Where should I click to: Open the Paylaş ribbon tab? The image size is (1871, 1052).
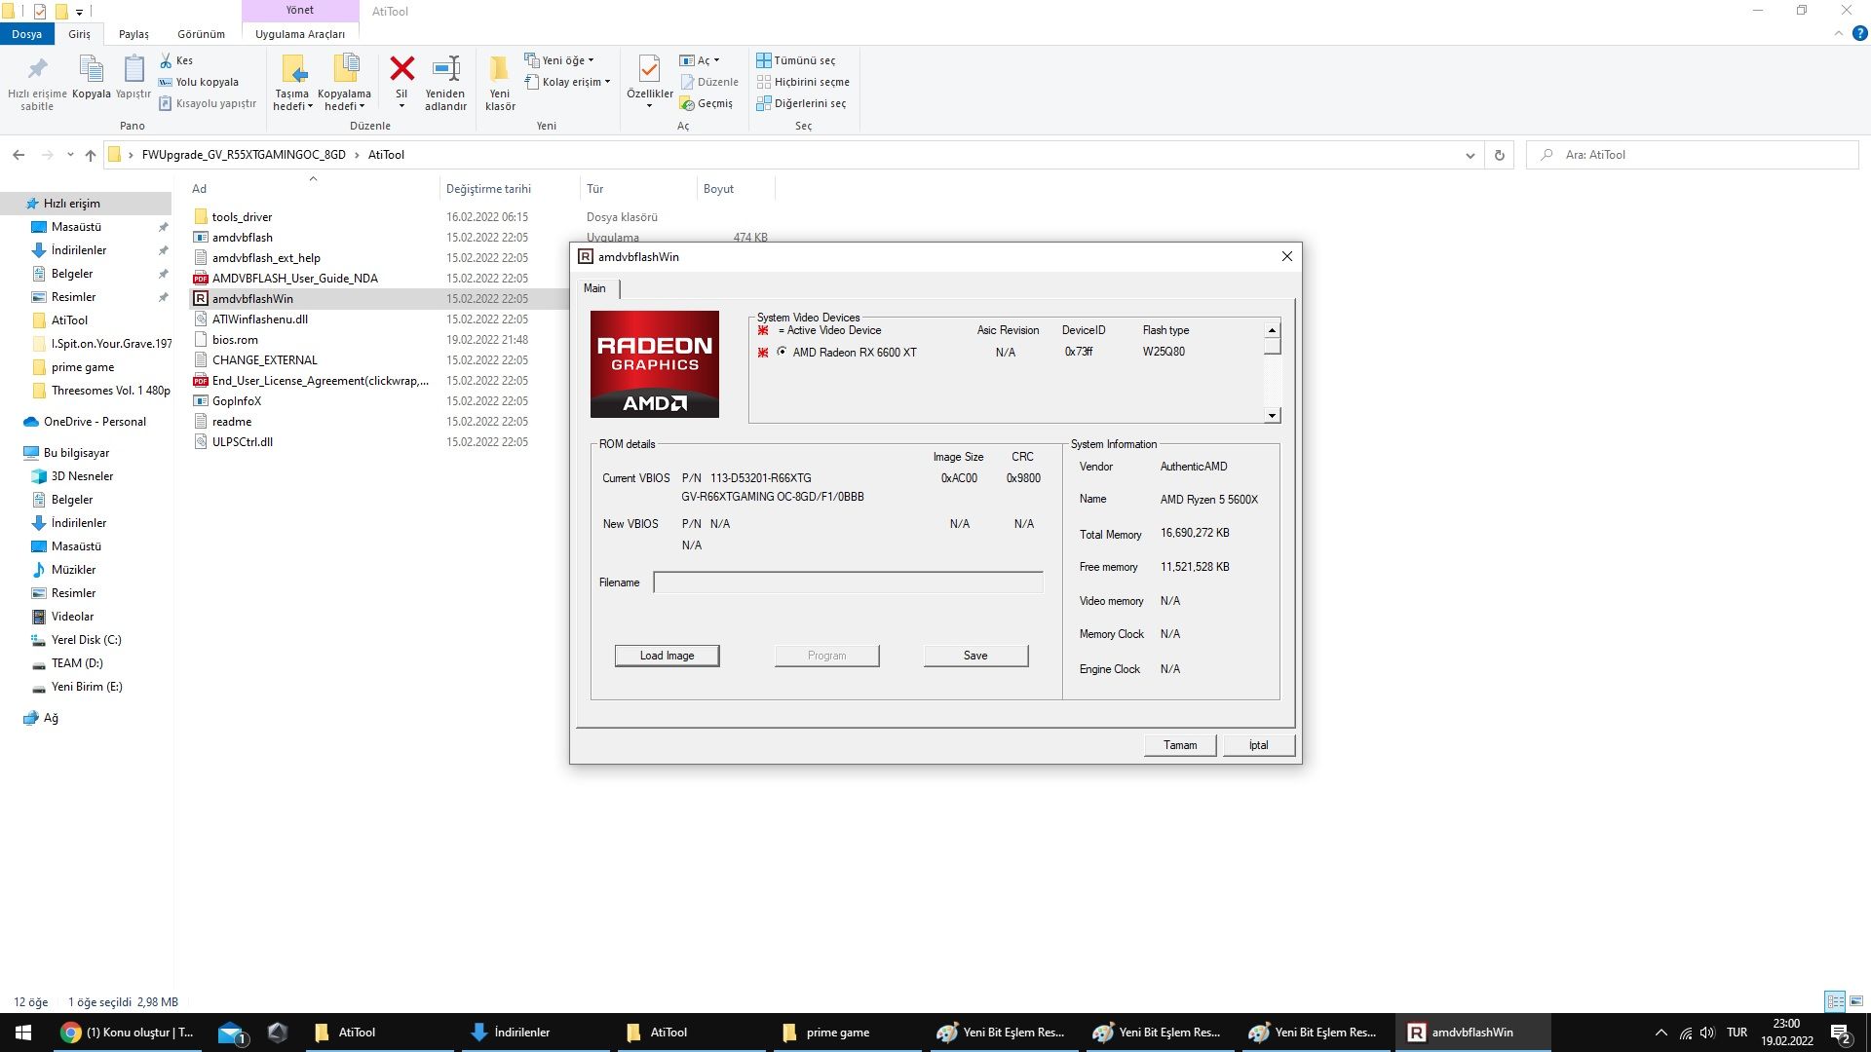[134, 34]
